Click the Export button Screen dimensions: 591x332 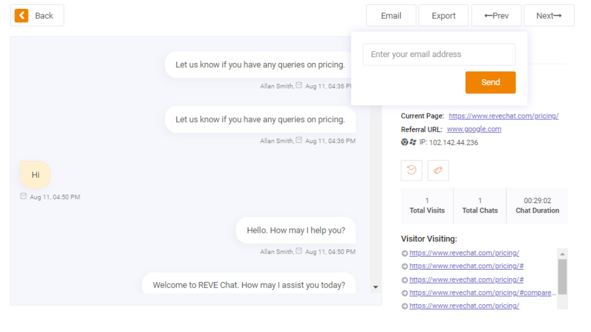click(444, 15)
